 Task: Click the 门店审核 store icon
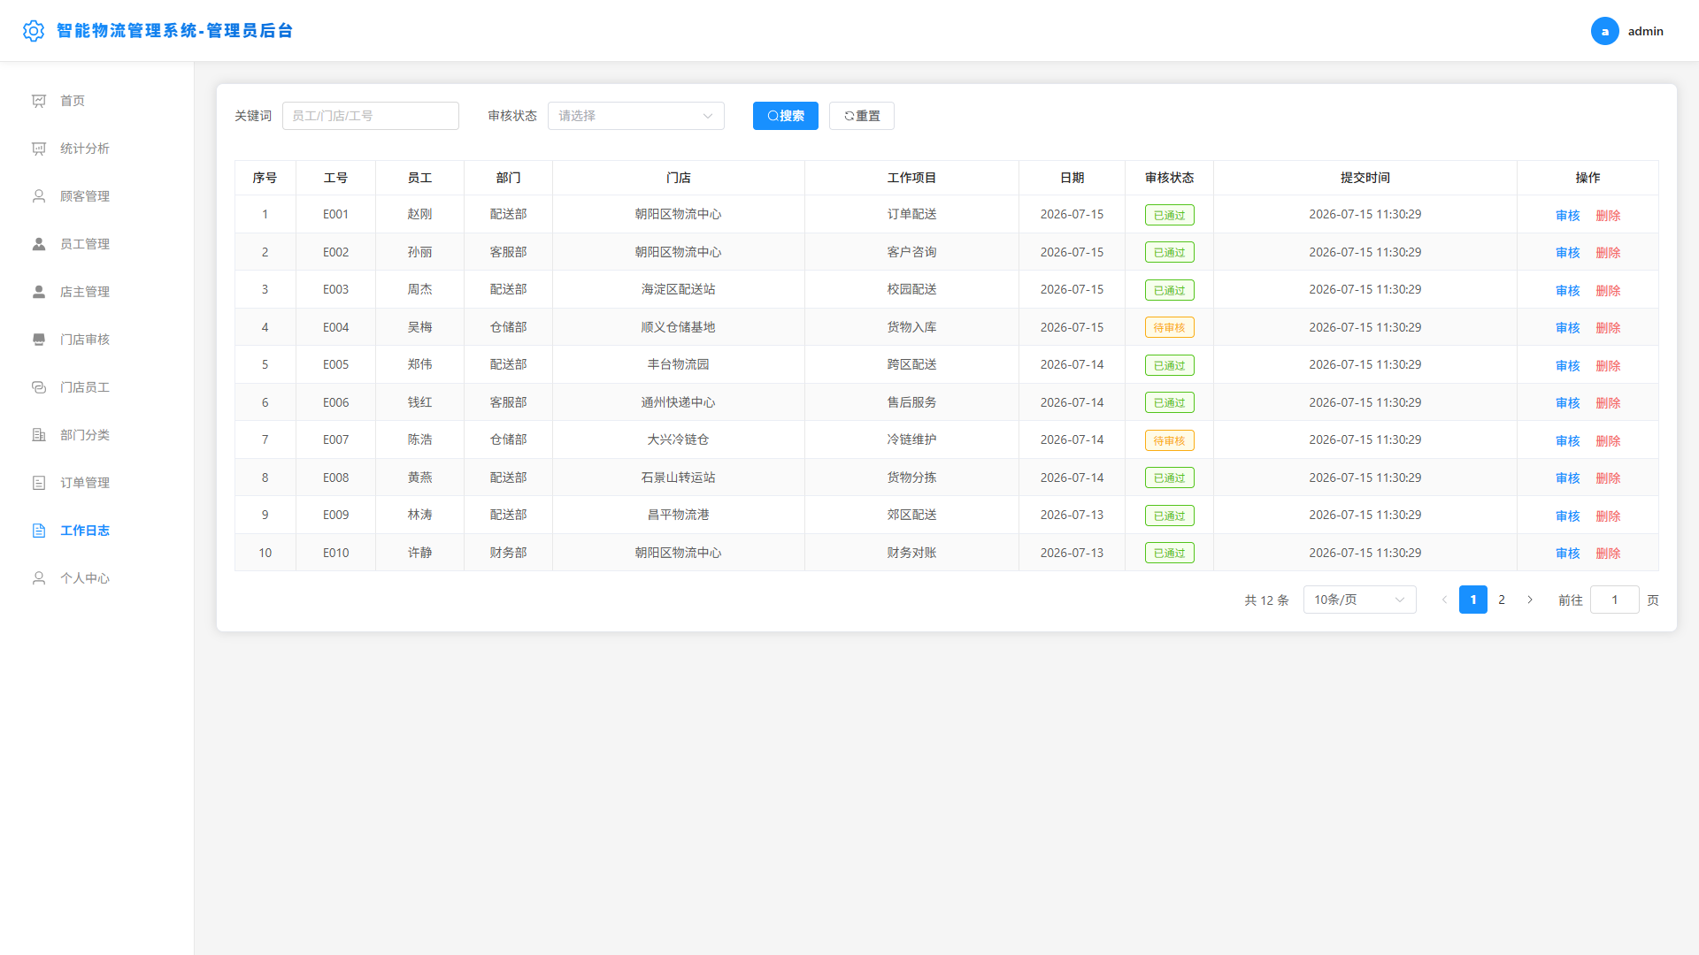(x=39, y=340)
